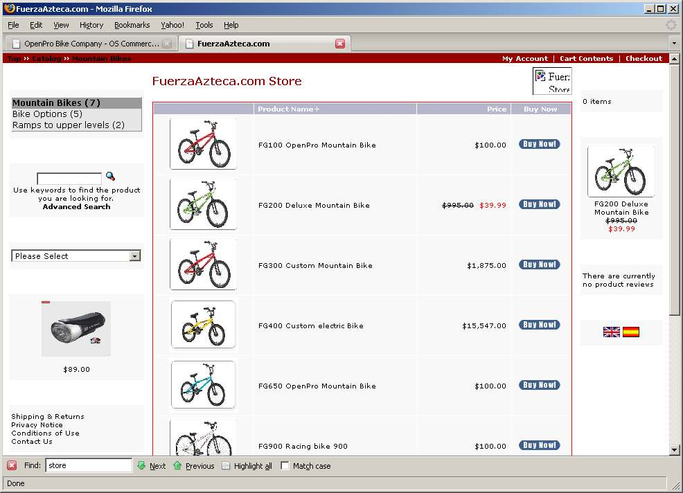Click the Previous find arrow button
This screenshot has height=493, width=683.
(x=193, y=466)
